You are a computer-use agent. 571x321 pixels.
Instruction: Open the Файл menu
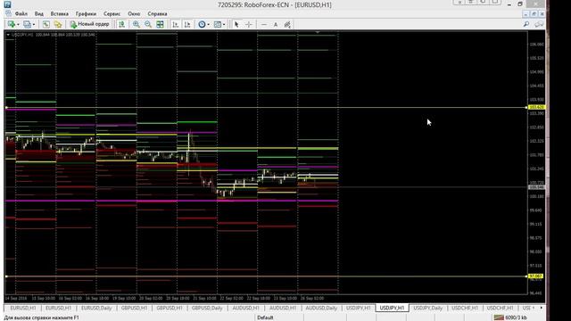click(x=21, y=14)
